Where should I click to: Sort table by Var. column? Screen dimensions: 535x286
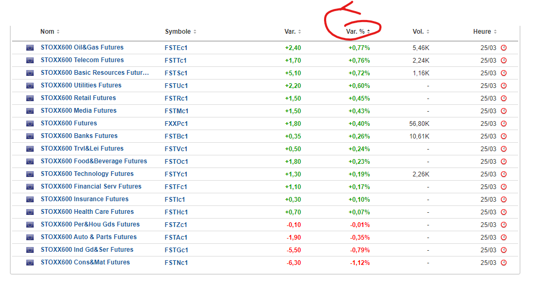coord(292,32)
